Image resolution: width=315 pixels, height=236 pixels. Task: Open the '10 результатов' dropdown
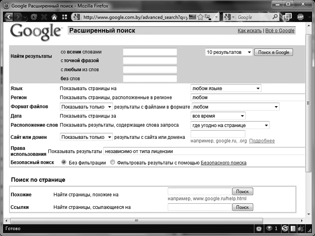(x=228, y=52)
